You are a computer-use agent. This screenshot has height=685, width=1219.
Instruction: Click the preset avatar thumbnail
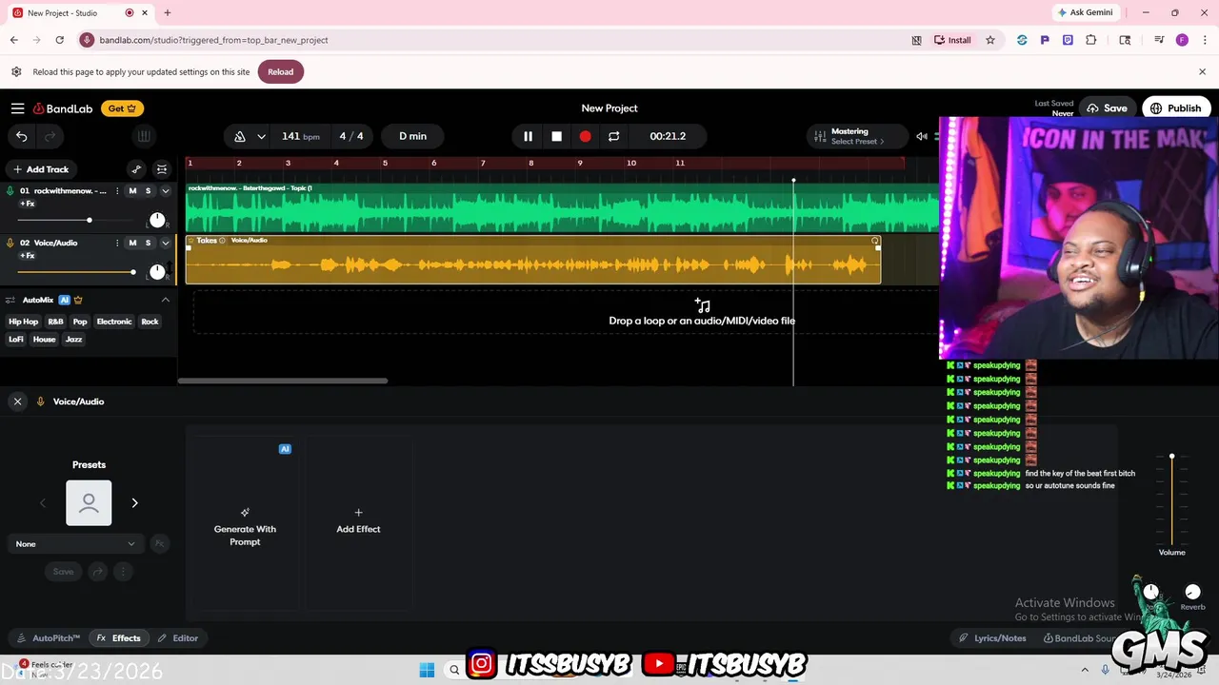(89, 503)
